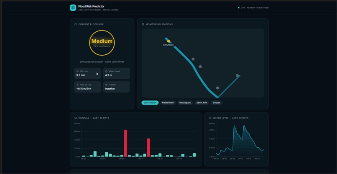
Task: Click the Edmundston label on the map
Action: (x=168, y=45)
